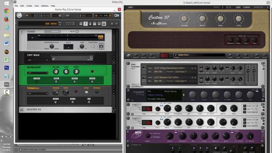Open the Tuner mode dropdown
Image resolution: width=272 pixels, height=153 pixels.
point(52,31)
